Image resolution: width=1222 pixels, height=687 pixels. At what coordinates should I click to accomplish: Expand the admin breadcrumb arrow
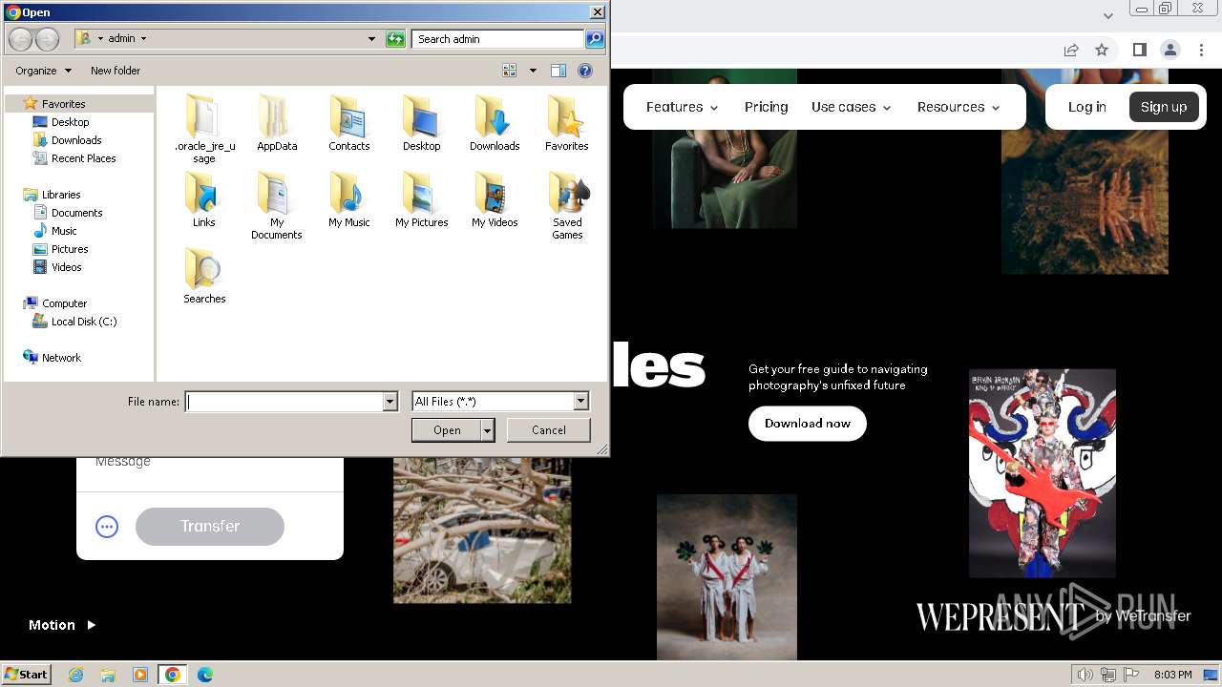click(143, 39)
